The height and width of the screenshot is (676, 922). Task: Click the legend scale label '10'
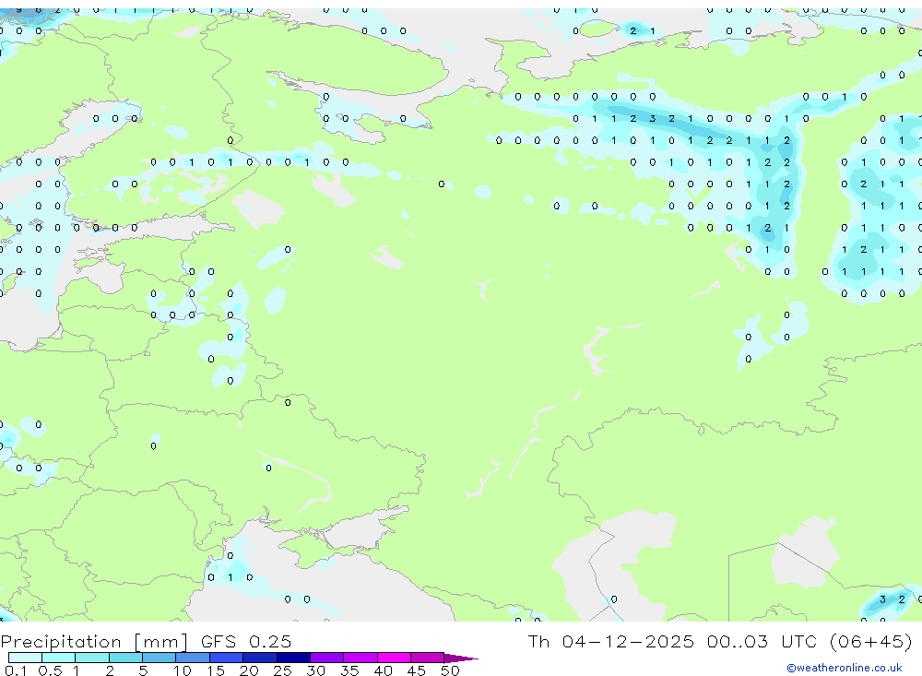click(x=183, y=670)
